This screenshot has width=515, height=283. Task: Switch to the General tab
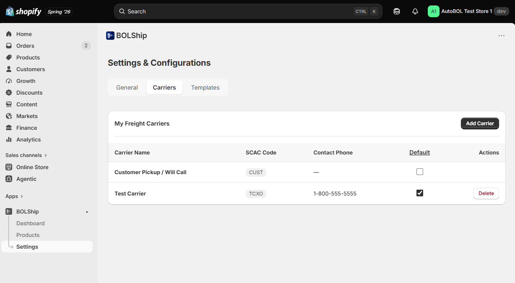(127, 87)
